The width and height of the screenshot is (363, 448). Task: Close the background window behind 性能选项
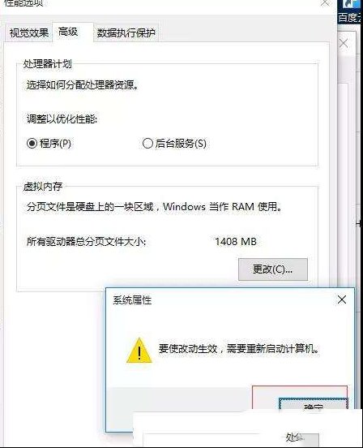[344, 44]
